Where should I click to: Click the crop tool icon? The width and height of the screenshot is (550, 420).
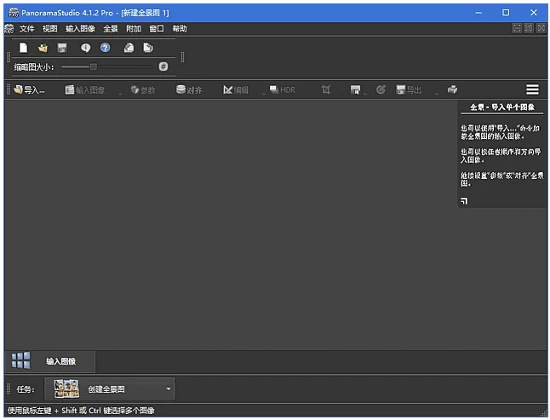pos(326,89)
